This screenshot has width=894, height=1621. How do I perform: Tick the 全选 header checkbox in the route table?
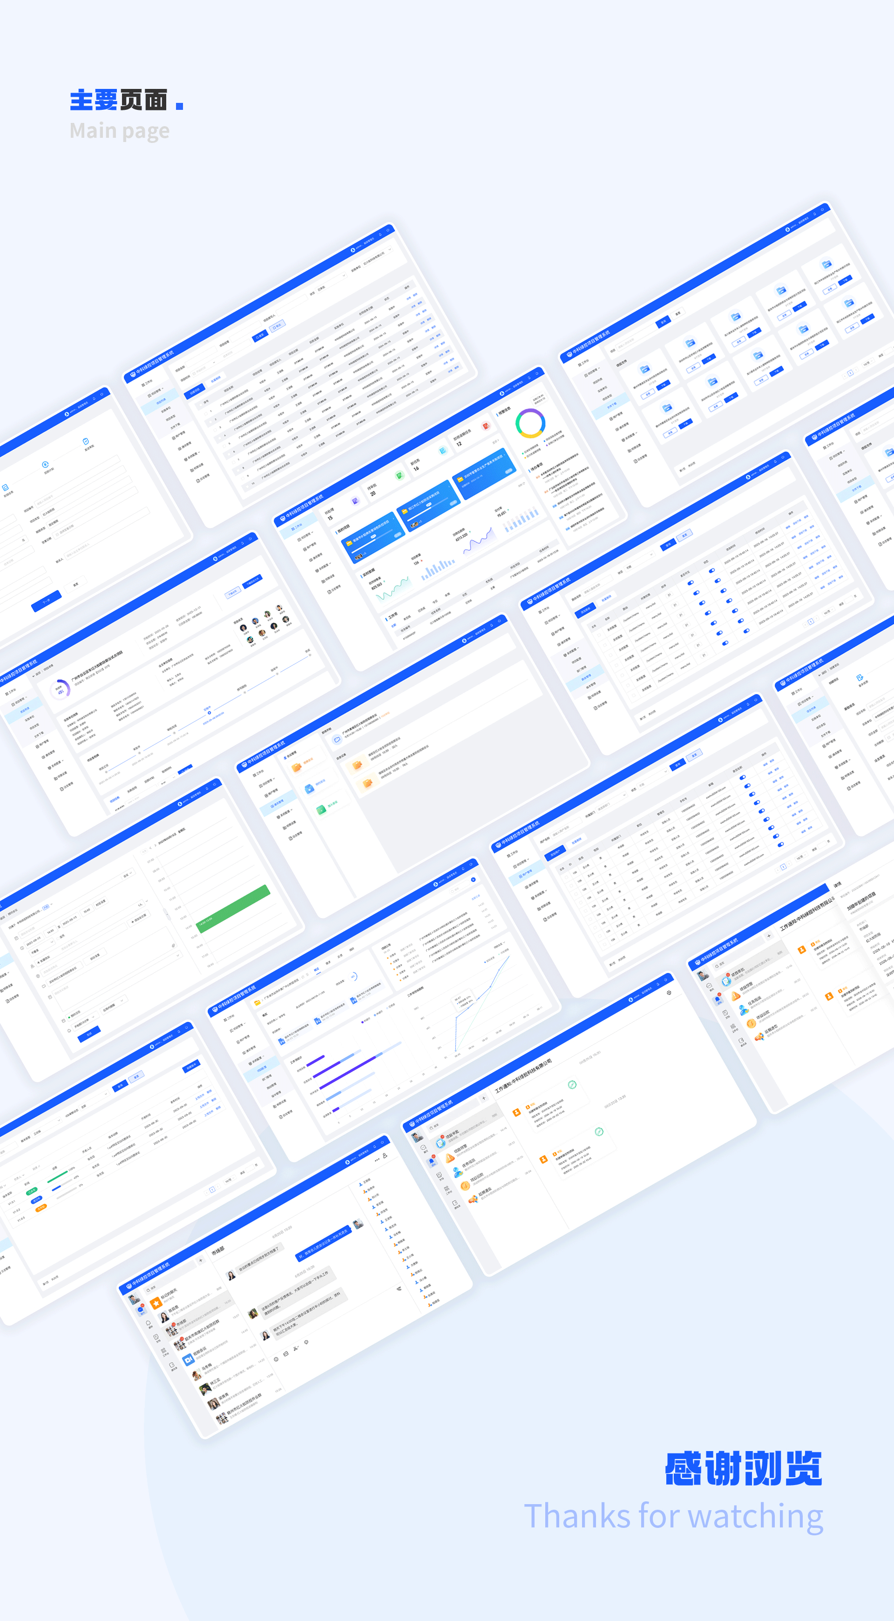[594, 626]
